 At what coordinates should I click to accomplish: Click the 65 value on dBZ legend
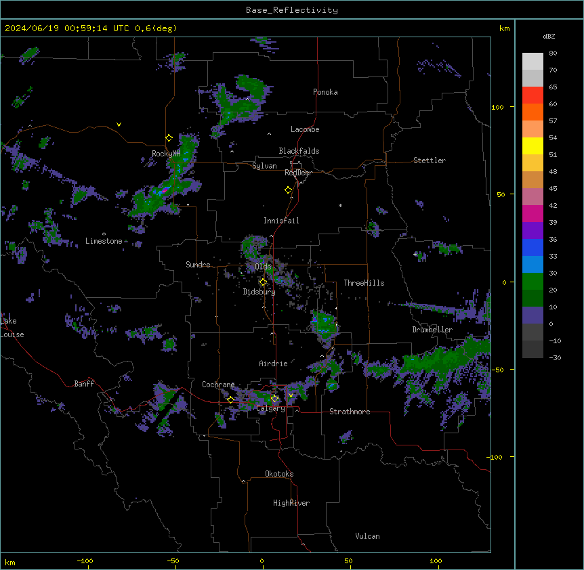click(x=553, y=87)
